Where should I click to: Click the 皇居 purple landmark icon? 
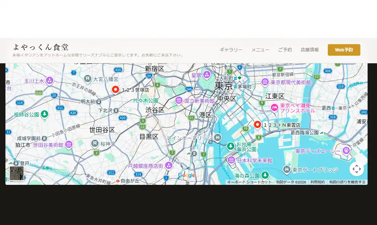click(x=207, y=75)
